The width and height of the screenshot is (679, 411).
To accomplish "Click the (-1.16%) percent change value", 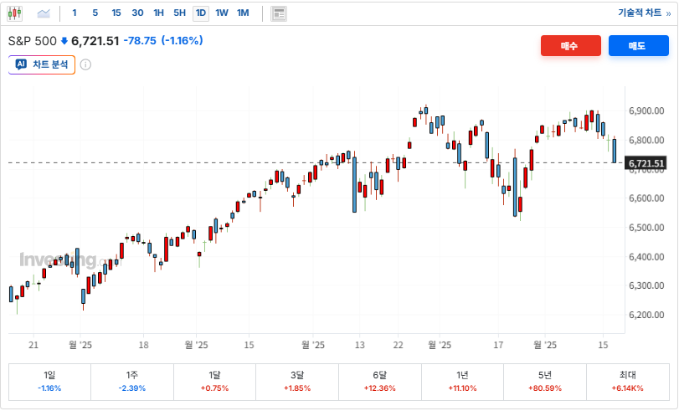I will [182, 41].
